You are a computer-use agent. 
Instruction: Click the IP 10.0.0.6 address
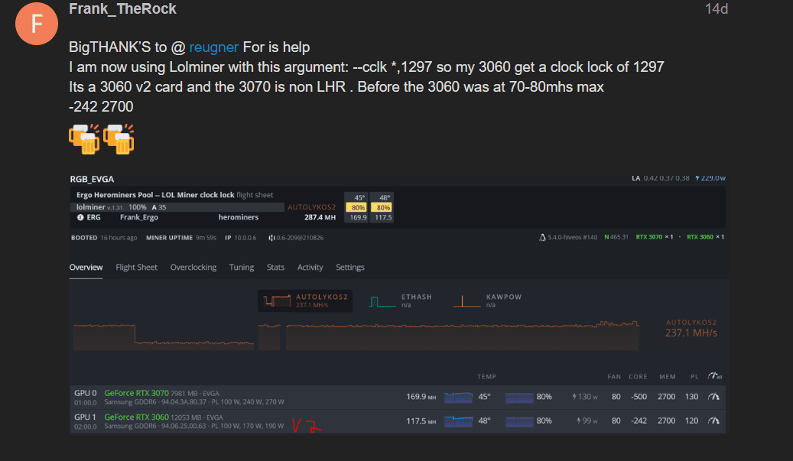coord(241,238)
